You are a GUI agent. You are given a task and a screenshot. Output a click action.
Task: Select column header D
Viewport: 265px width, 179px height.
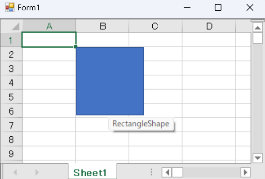[x=209, y=26]
